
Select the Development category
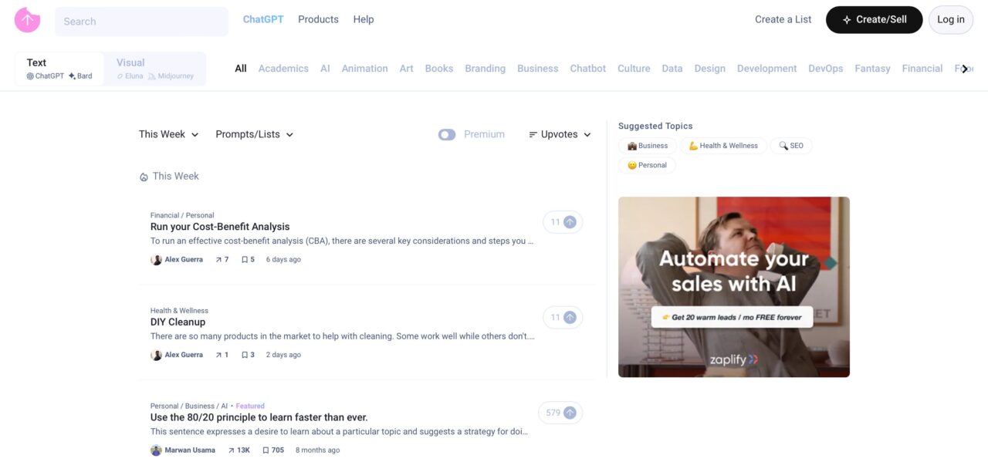click(x=766, y=69)
